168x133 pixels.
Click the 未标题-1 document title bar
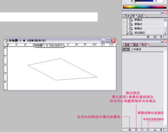[x=60, y=40]
